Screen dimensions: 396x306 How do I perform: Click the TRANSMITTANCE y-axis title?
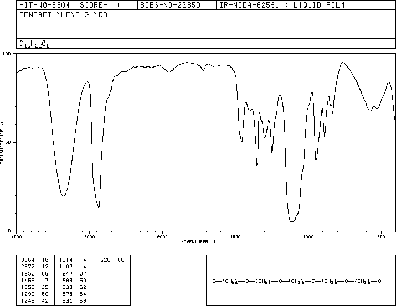tap(2, 143)
